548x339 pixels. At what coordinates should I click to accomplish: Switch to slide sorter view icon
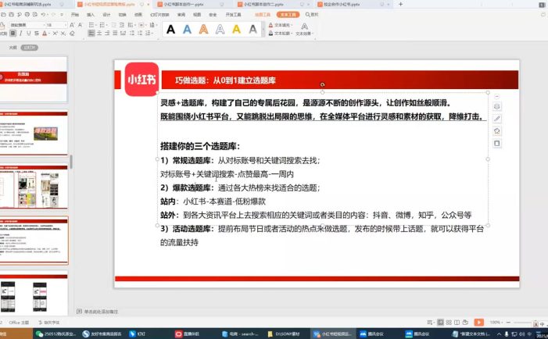click(x=449, y=323)
